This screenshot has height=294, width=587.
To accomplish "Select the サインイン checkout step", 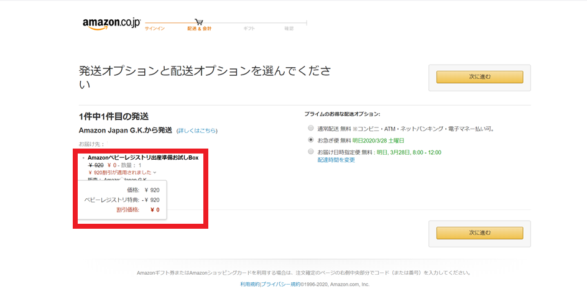I will coord(155,29).
